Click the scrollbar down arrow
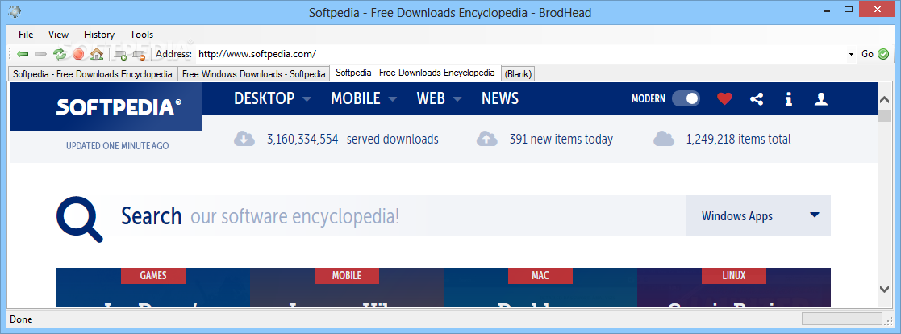Screen dimensions: 901x334 point(884,289)
